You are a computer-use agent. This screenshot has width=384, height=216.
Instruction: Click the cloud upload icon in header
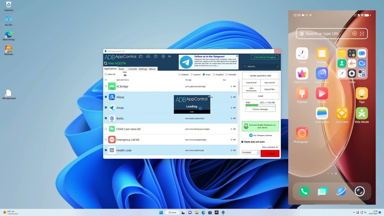148,56
